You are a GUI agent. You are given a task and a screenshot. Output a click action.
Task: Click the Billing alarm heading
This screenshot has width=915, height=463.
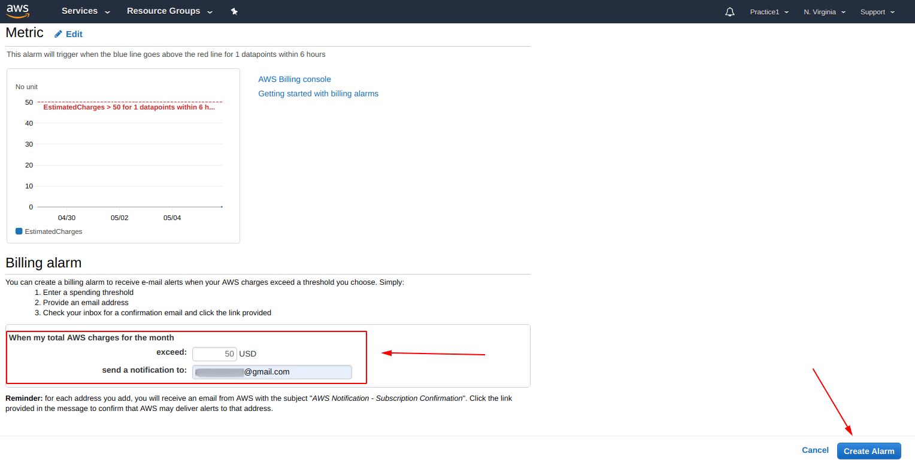[x=43, y=263]
